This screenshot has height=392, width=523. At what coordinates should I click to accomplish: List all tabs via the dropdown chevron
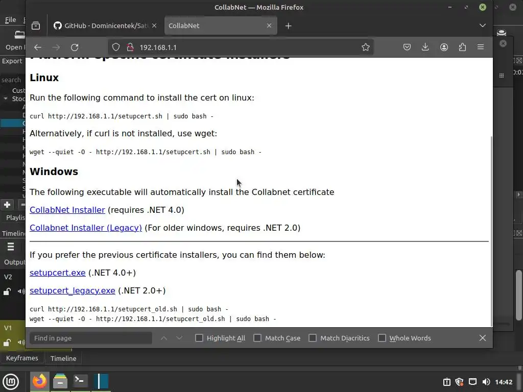pyautogui.click(x=483, y=26)
